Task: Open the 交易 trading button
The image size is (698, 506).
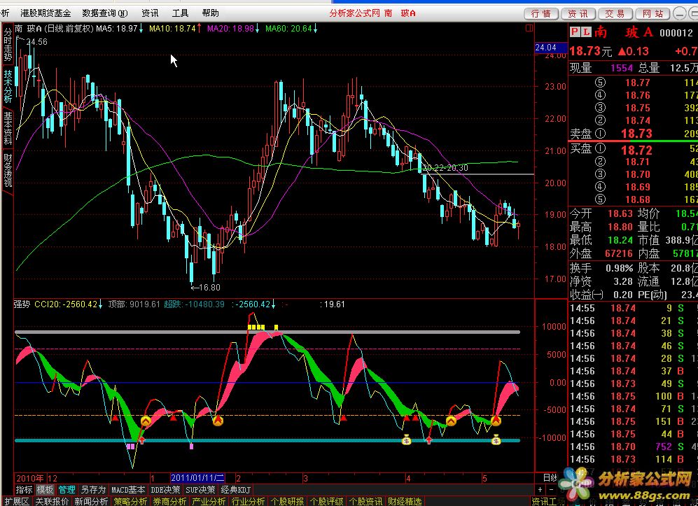Action: [615, 14]
